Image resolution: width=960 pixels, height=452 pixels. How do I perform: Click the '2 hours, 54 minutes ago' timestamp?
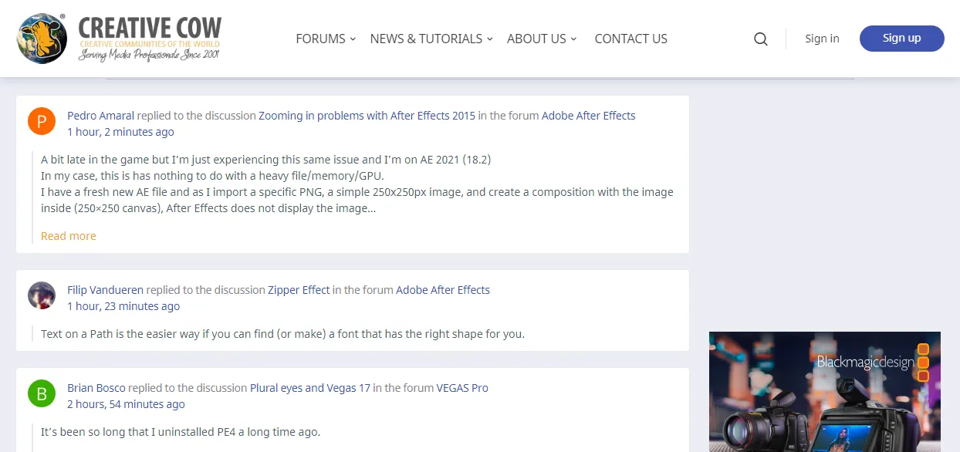(x=126, y=404)
